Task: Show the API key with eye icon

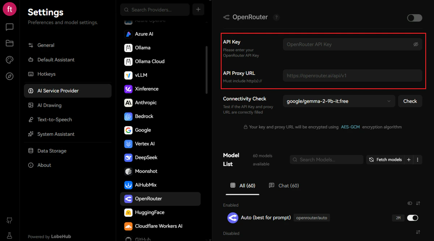Action: click(416, 44)
